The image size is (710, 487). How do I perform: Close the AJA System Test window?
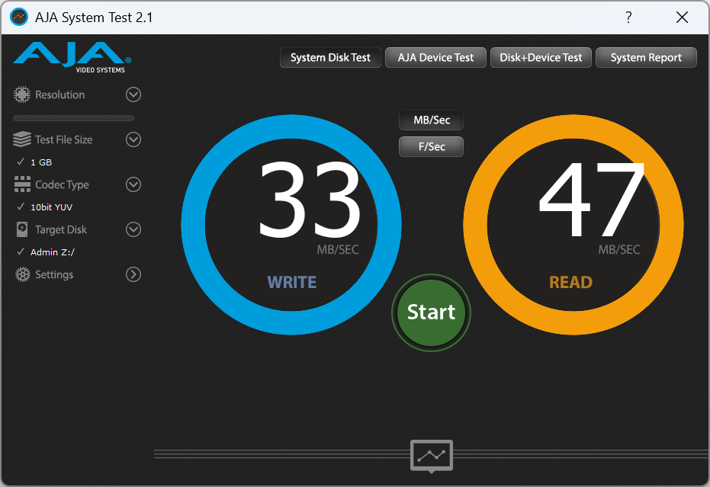point(682,18)
